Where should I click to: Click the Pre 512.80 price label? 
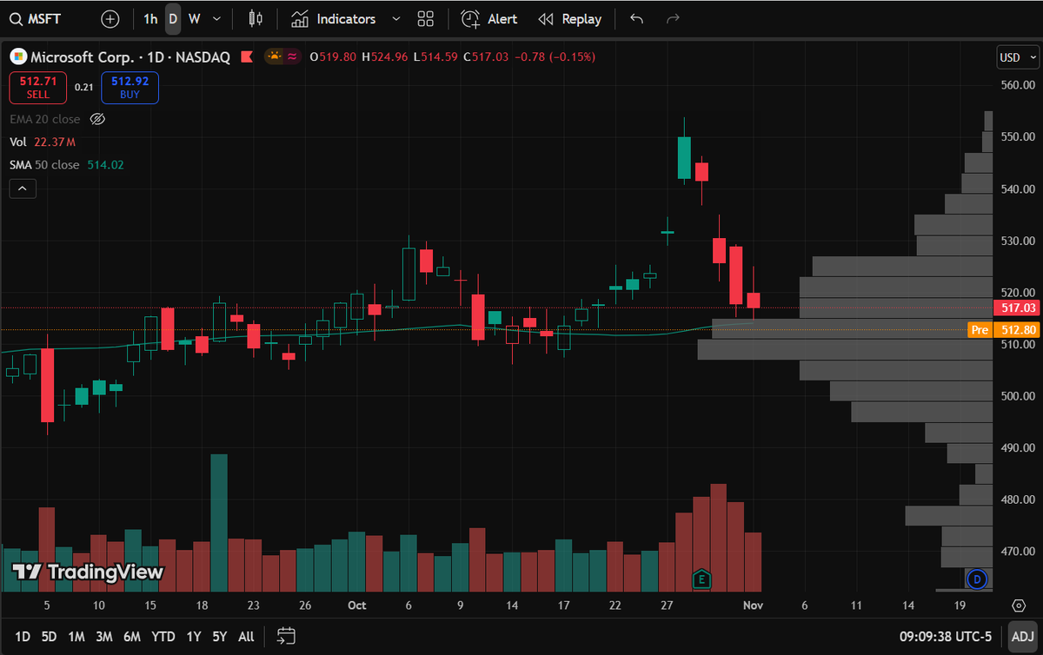click(1004, 330)
